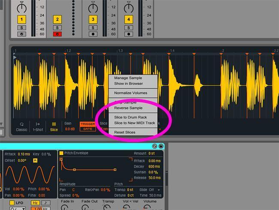279x210 pixels.
Task: Click the Detune 0 ct value
Action: [x=130, y=195]
